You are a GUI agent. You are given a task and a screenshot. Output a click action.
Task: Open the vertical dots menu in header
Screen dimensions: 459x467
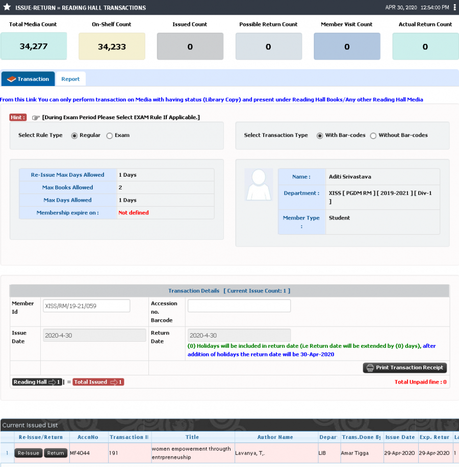(454, 8)
